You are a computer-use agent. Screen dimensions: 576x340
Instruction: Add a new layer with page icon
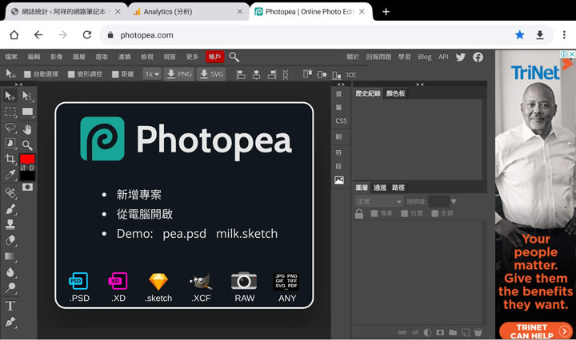click(466, 332)
